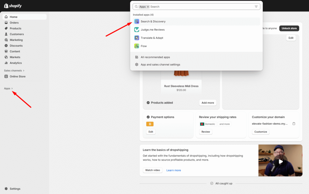Click the Learn more link
The width and height of the screenshot is (309, 194).
pos(174,170)
